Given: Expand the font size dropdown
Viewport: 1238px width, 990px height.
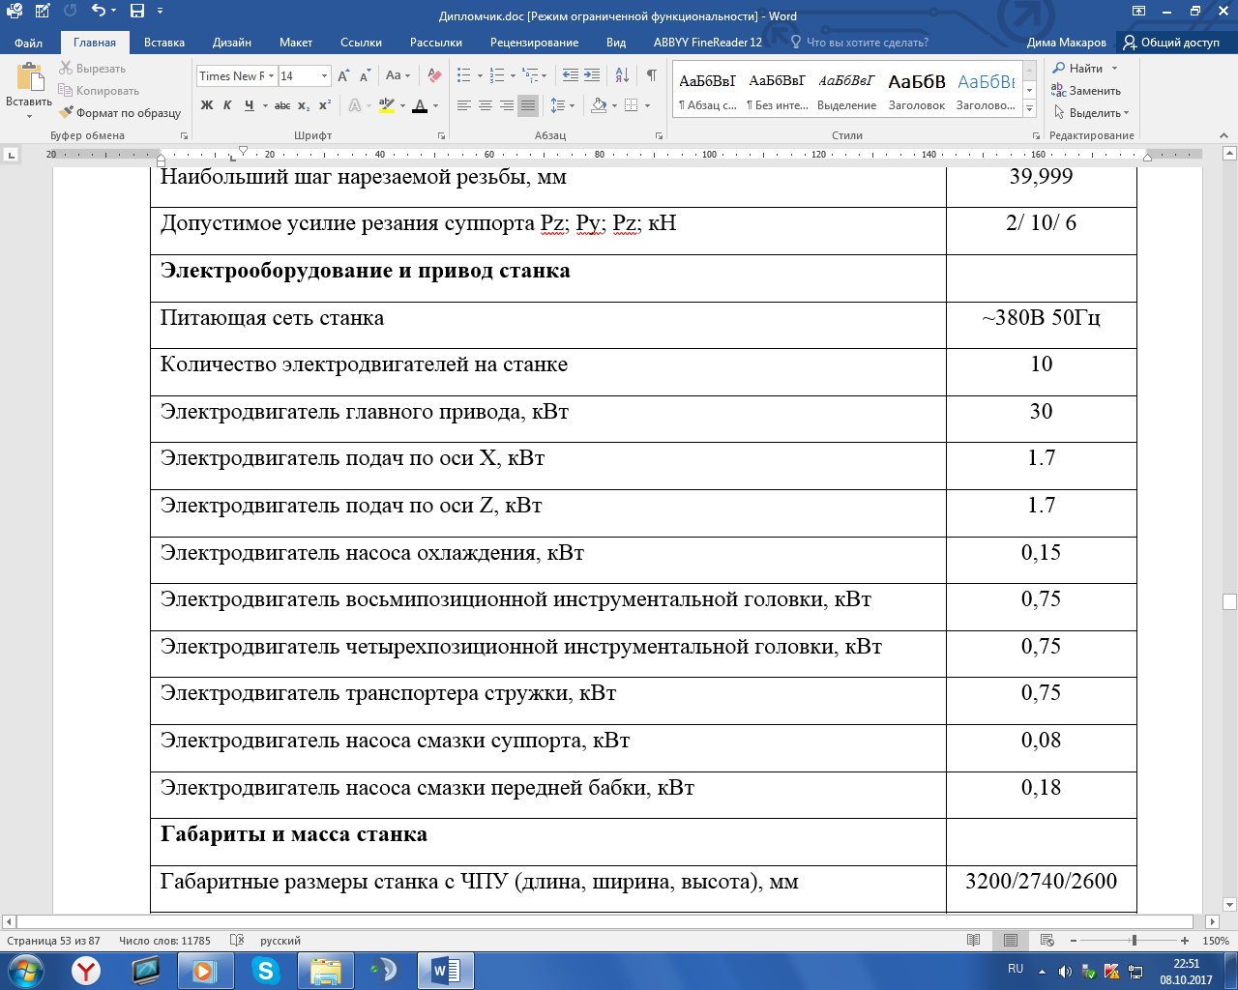Looking at the screenshot, I should tap(324, 75).
